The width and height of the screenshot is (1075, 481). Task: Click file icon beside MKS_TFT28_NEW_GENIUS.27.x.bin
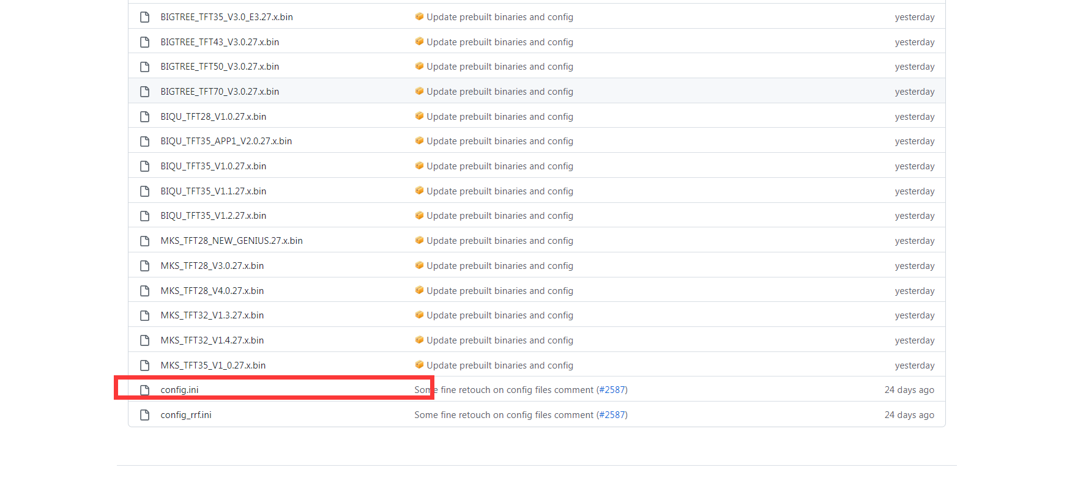click(145, 241)
